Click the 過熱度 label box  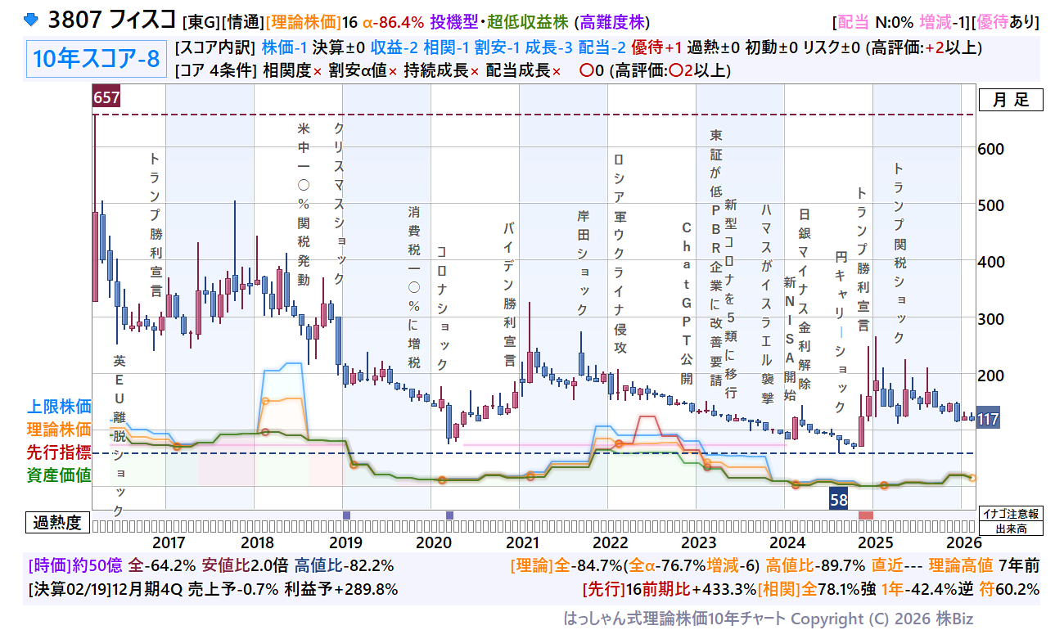click(57, 522)
